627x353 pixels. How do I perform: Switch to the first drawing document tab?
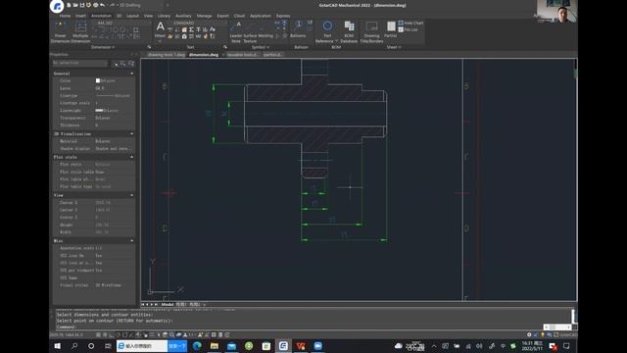166,55
